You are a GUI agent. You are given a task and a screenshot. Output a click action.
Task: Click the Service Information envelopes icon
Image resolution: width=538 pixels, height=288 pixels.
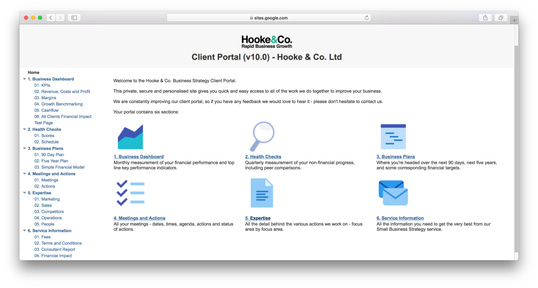click(393, 193)
